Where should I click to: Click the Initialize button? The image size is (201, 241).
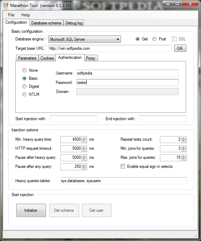[31, 210]
